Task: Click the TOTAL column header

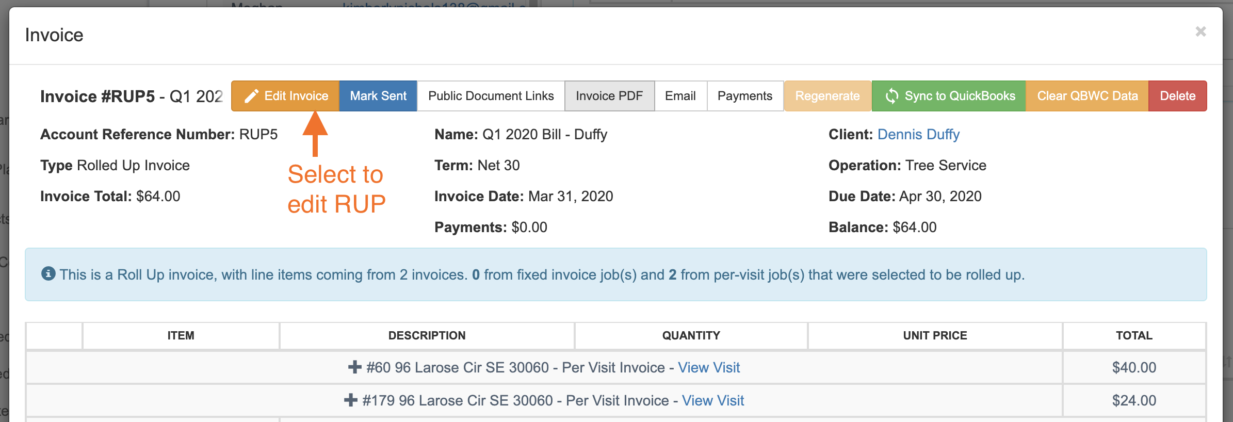Action: coord(1133,336)
